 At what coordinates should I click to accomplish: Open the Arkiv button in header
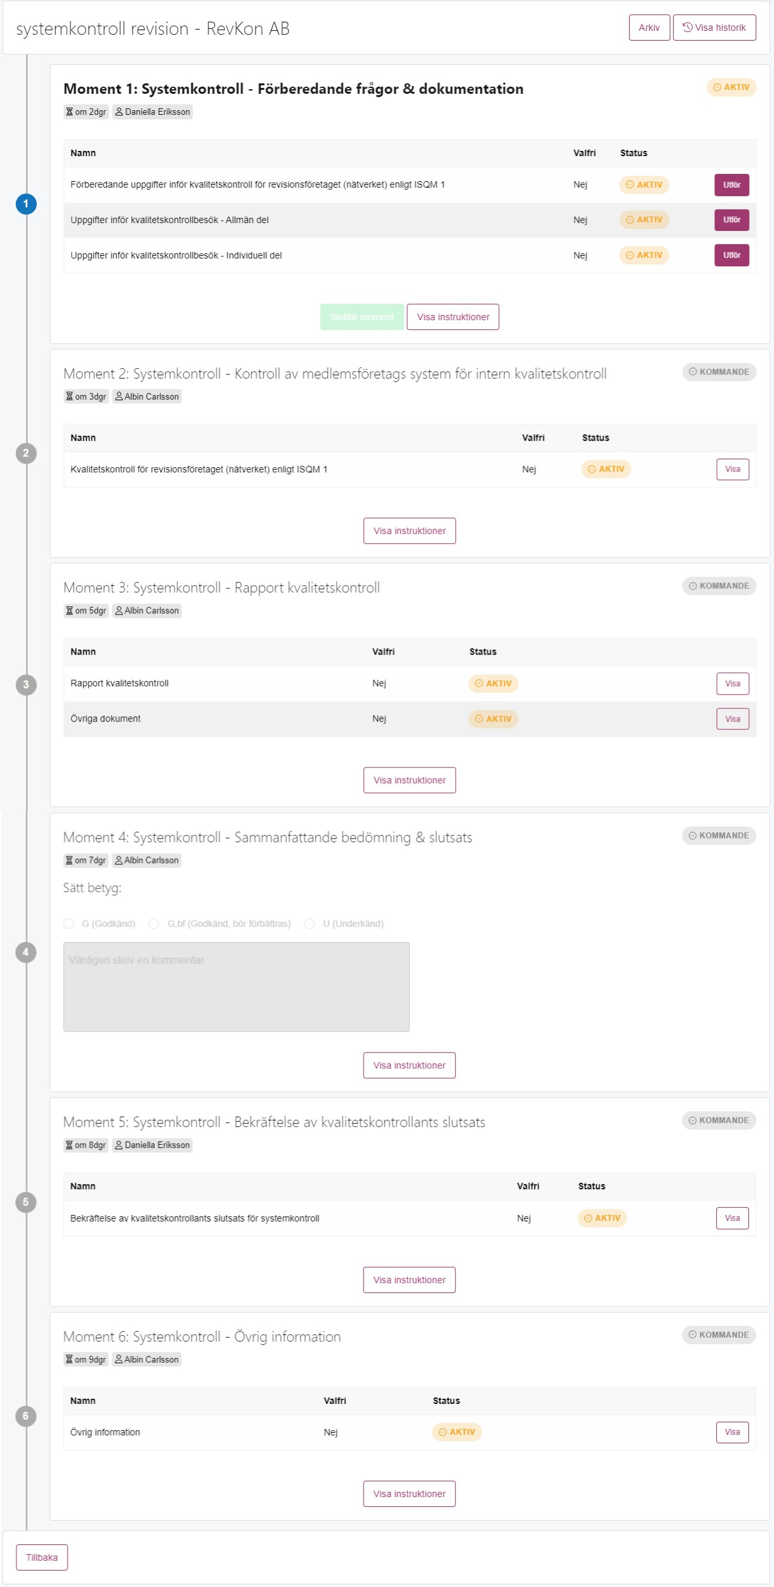(649, 28)
